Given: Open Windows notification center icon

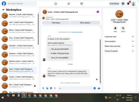Looking at the screenshot, I should click(135, 98).
